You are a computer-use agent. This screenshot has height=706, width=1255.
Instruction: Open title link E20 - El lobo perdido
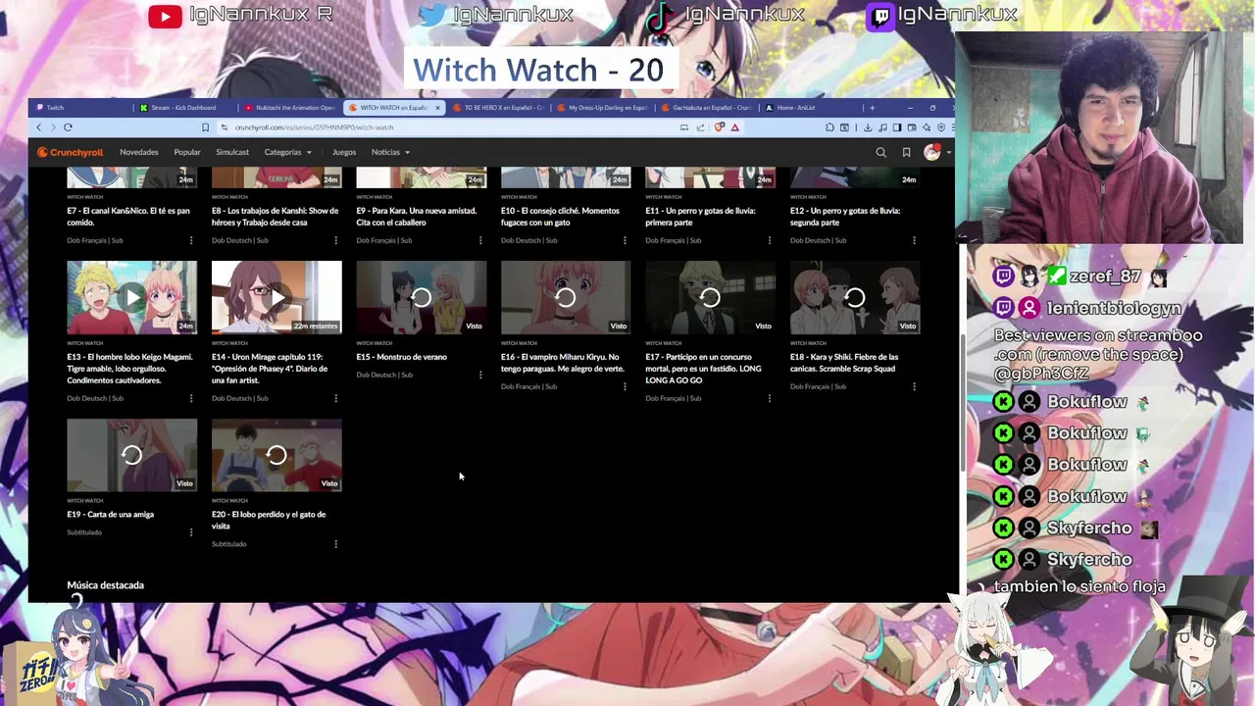269,520
